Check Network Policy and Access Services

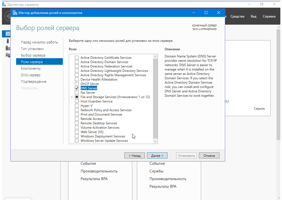77,110
